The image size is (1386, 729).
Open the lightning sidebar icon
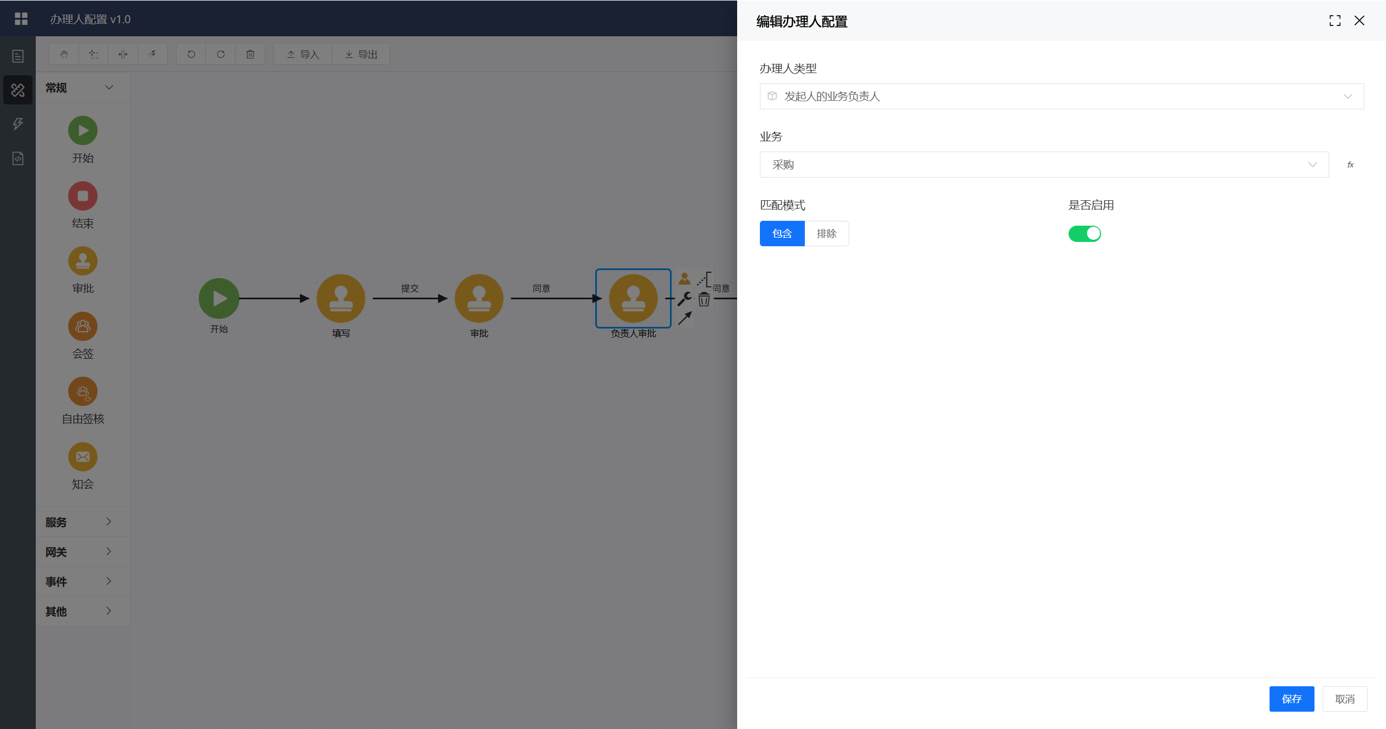18,124
